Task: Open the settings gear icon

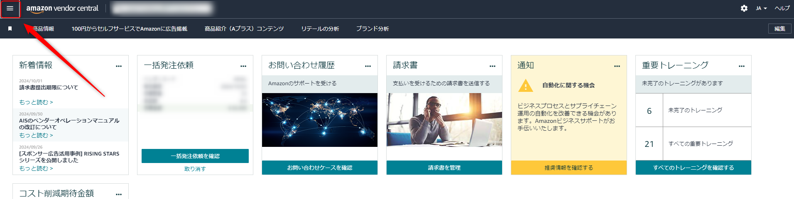Action: [744, 8]
